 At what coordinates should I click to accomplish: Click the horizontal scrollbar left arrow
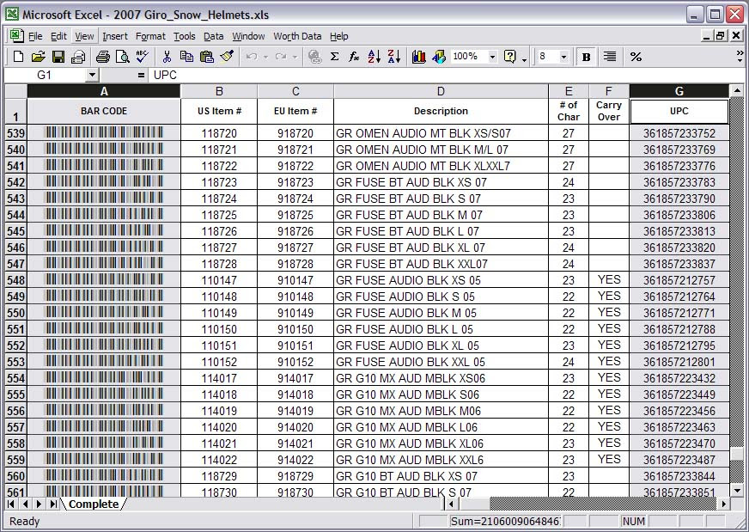pyautogui.click(x=451, y=504)
